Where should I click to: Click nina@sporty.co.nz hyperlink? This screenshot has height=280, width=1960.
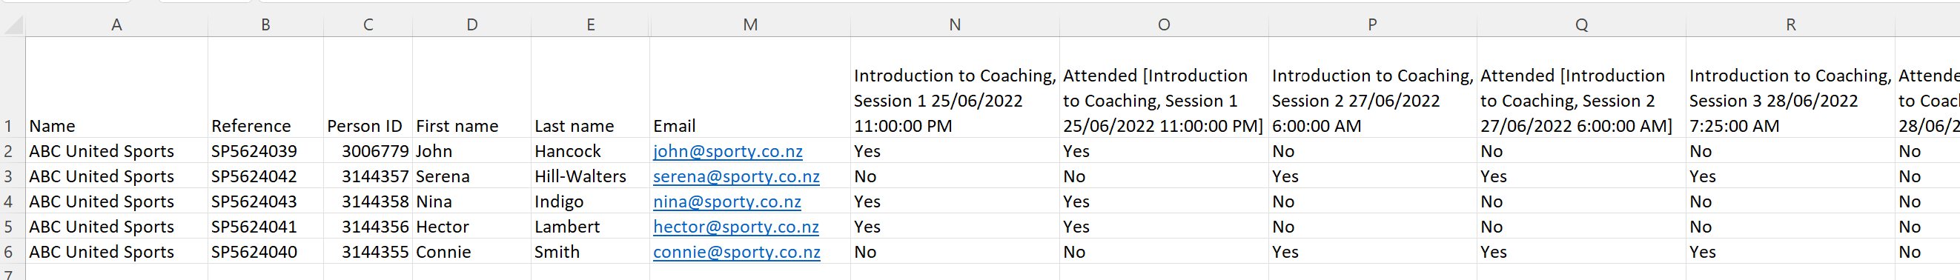(x=726, y=201)
